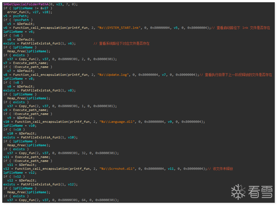The height and width of the screenshot is (205, 277).
Task: Click the error_fun(6, v27, v28) call
Action: click(30, 12)
